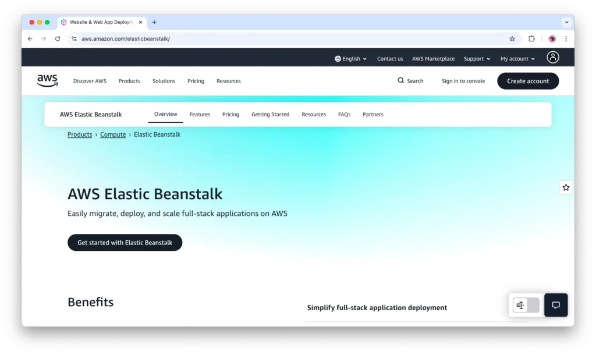This screenshot has width=596, height=355.
Task: Click the Elastic Beanstalk breadcrumb text
Action: [x=157, y=134]
